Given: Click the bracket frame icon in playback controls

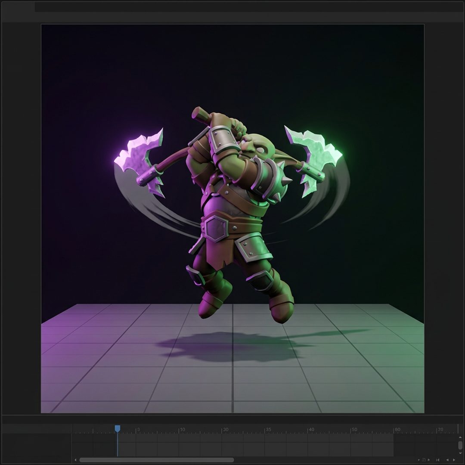Looking at the screenshot, I should (x=424, y=460).
